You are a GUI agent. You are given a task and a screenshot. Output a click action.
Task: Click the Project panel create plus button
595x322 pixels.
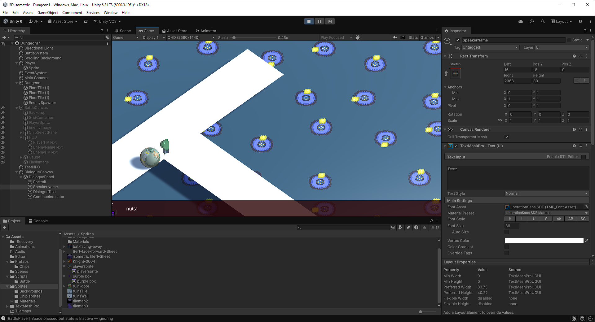[4, 228]
